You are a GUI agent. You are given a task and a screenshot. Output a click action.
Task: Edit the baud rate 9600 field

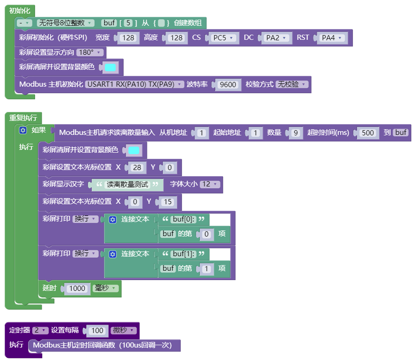point(228,84)
